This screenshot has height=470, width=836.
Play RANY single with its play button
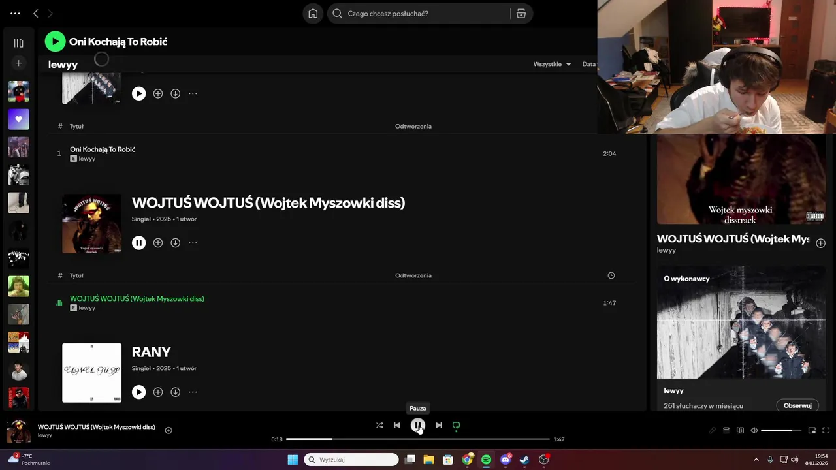click(138, 392)
